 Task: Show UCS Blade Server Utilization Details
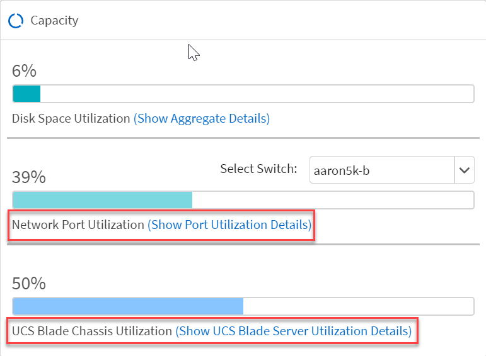[x=295, y=331]
